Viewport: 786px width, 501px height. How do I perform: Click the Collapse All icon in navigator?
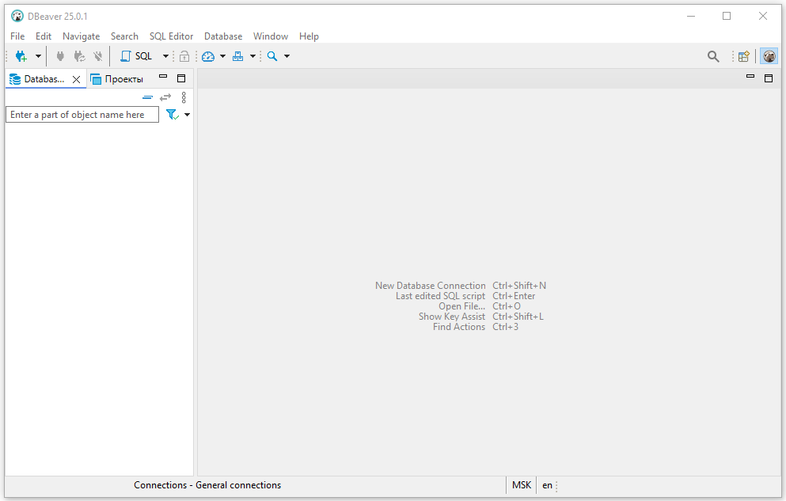(x=147, y=97)
